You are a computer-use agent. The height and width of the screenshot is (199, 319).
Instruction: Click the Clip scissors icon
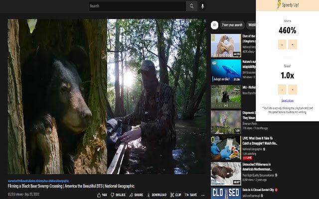point(172,195)
